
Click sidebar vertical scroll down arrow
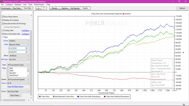tap(31, 98)
